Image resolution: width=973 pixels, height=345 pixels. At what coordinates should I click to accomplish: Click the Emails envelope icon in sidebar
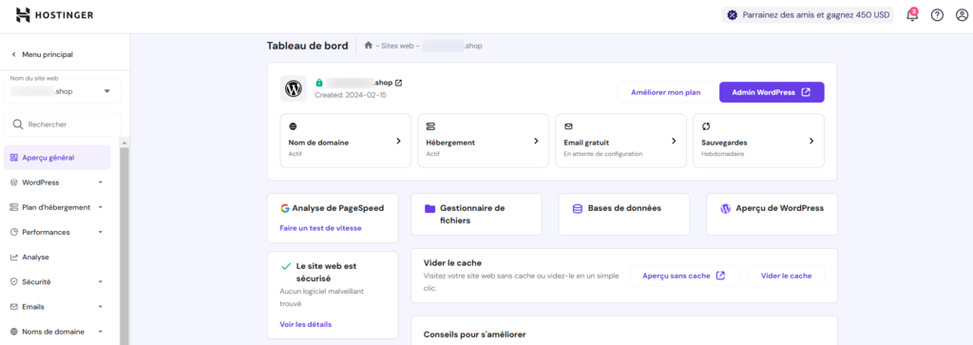pyautogui.click(x=13, y=307)
